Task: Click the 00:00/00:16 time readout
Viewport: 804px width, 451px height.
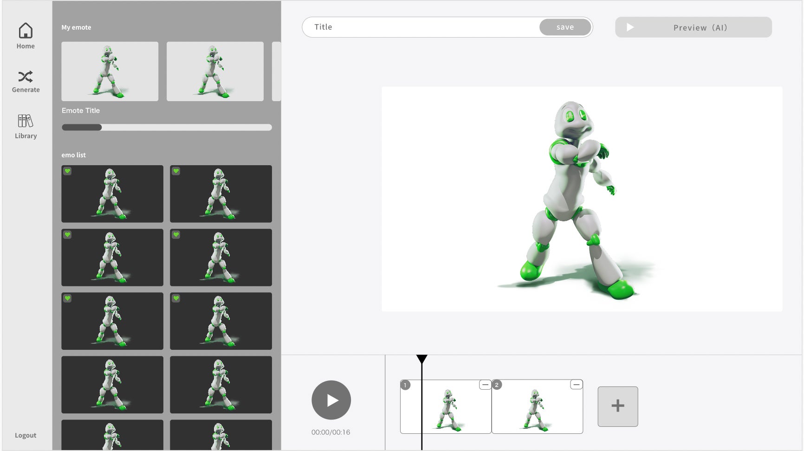Action: point(331,432)
